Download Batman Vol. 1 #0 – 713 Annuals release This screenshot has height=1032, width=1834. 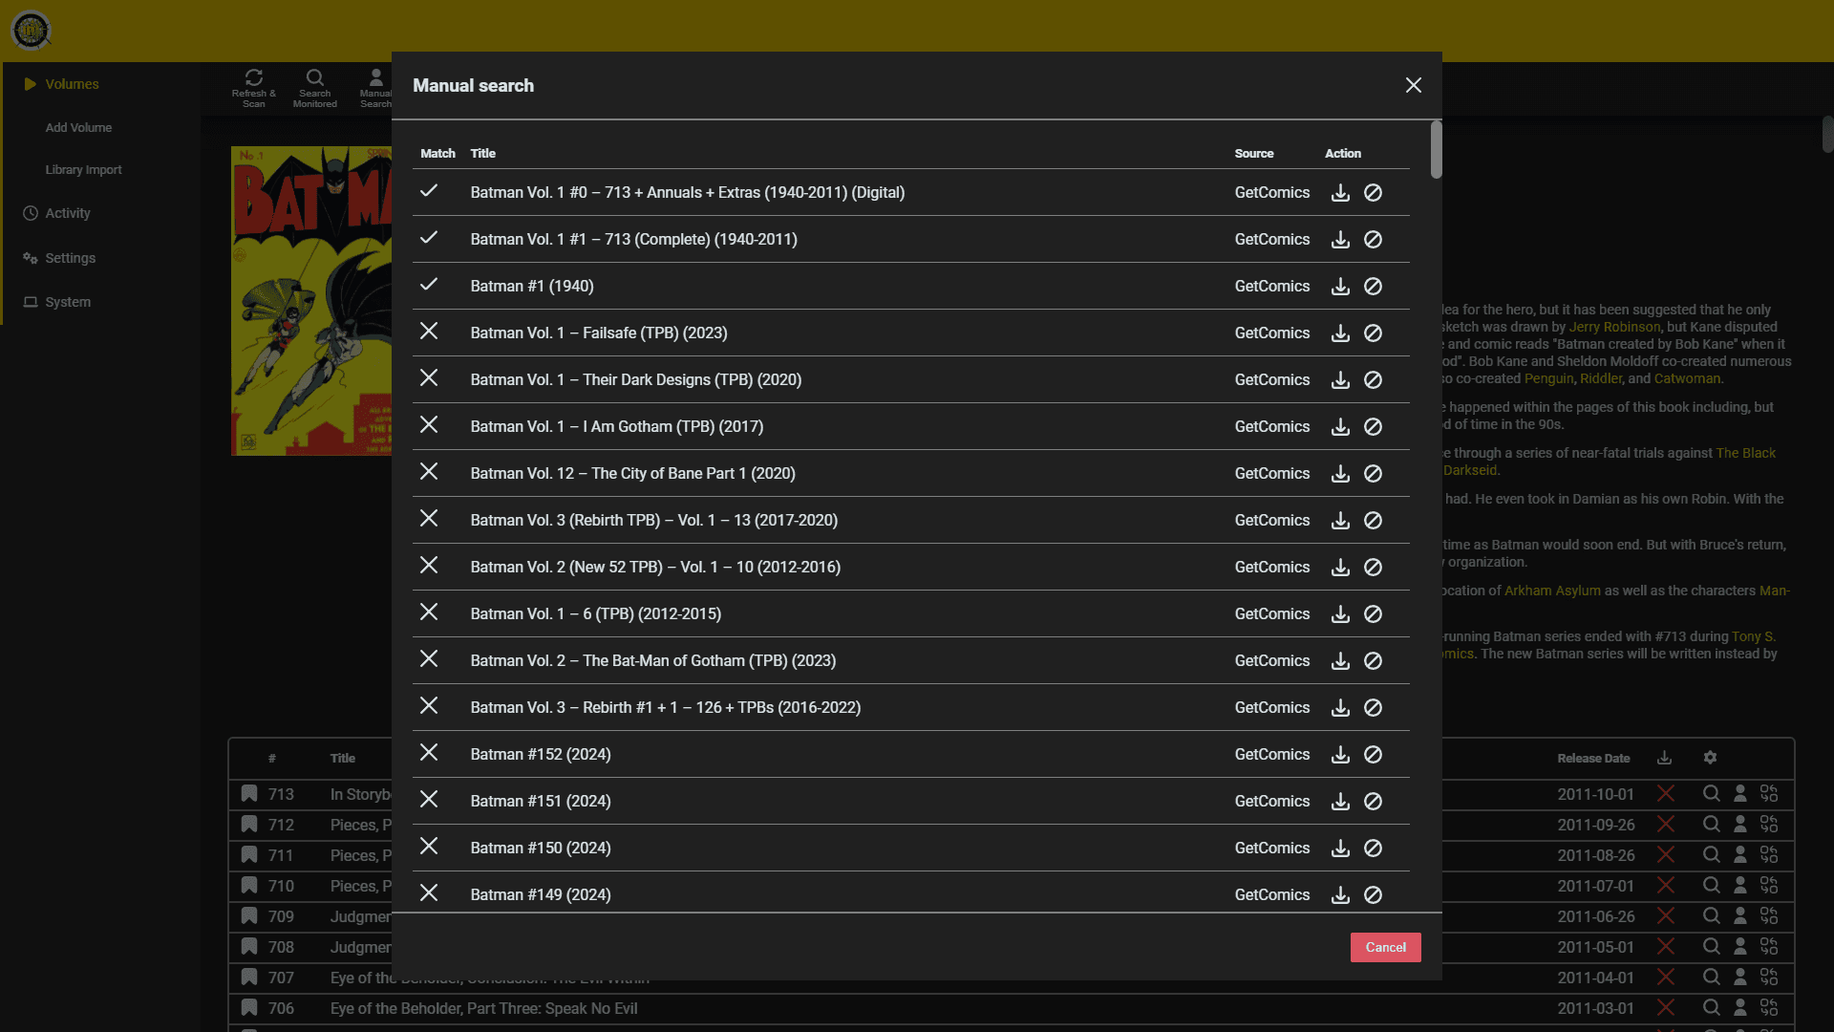pos(1340,193)
